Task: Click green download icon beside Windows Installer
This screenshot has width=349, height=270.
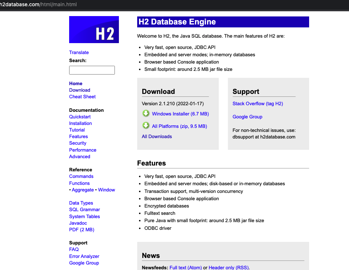Action: tap(146, 113)
